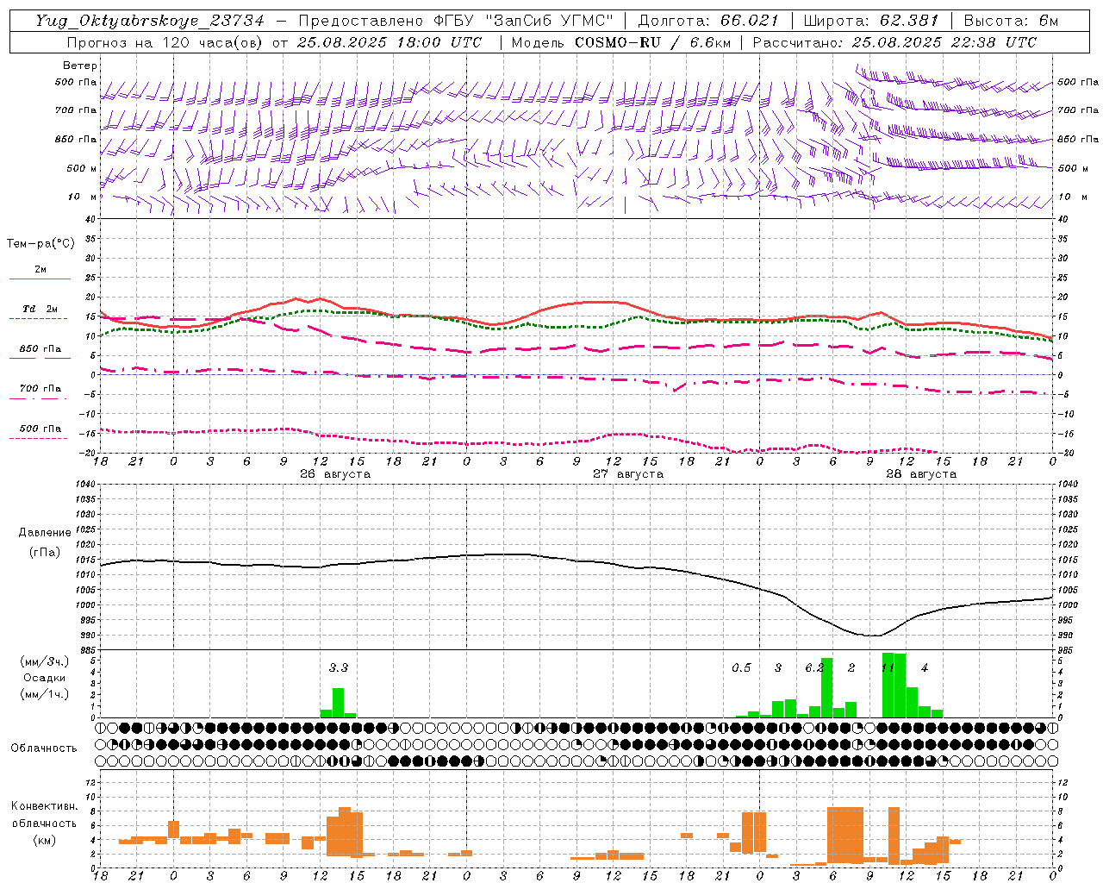Click the 27 августа date label

628,474
